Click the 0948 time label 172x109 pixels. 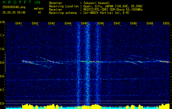[133, 23]
